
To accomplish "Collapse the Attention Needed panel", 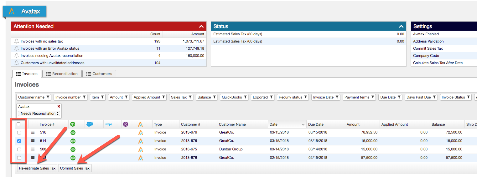I will pyautogui.click(x=201, y=27).
